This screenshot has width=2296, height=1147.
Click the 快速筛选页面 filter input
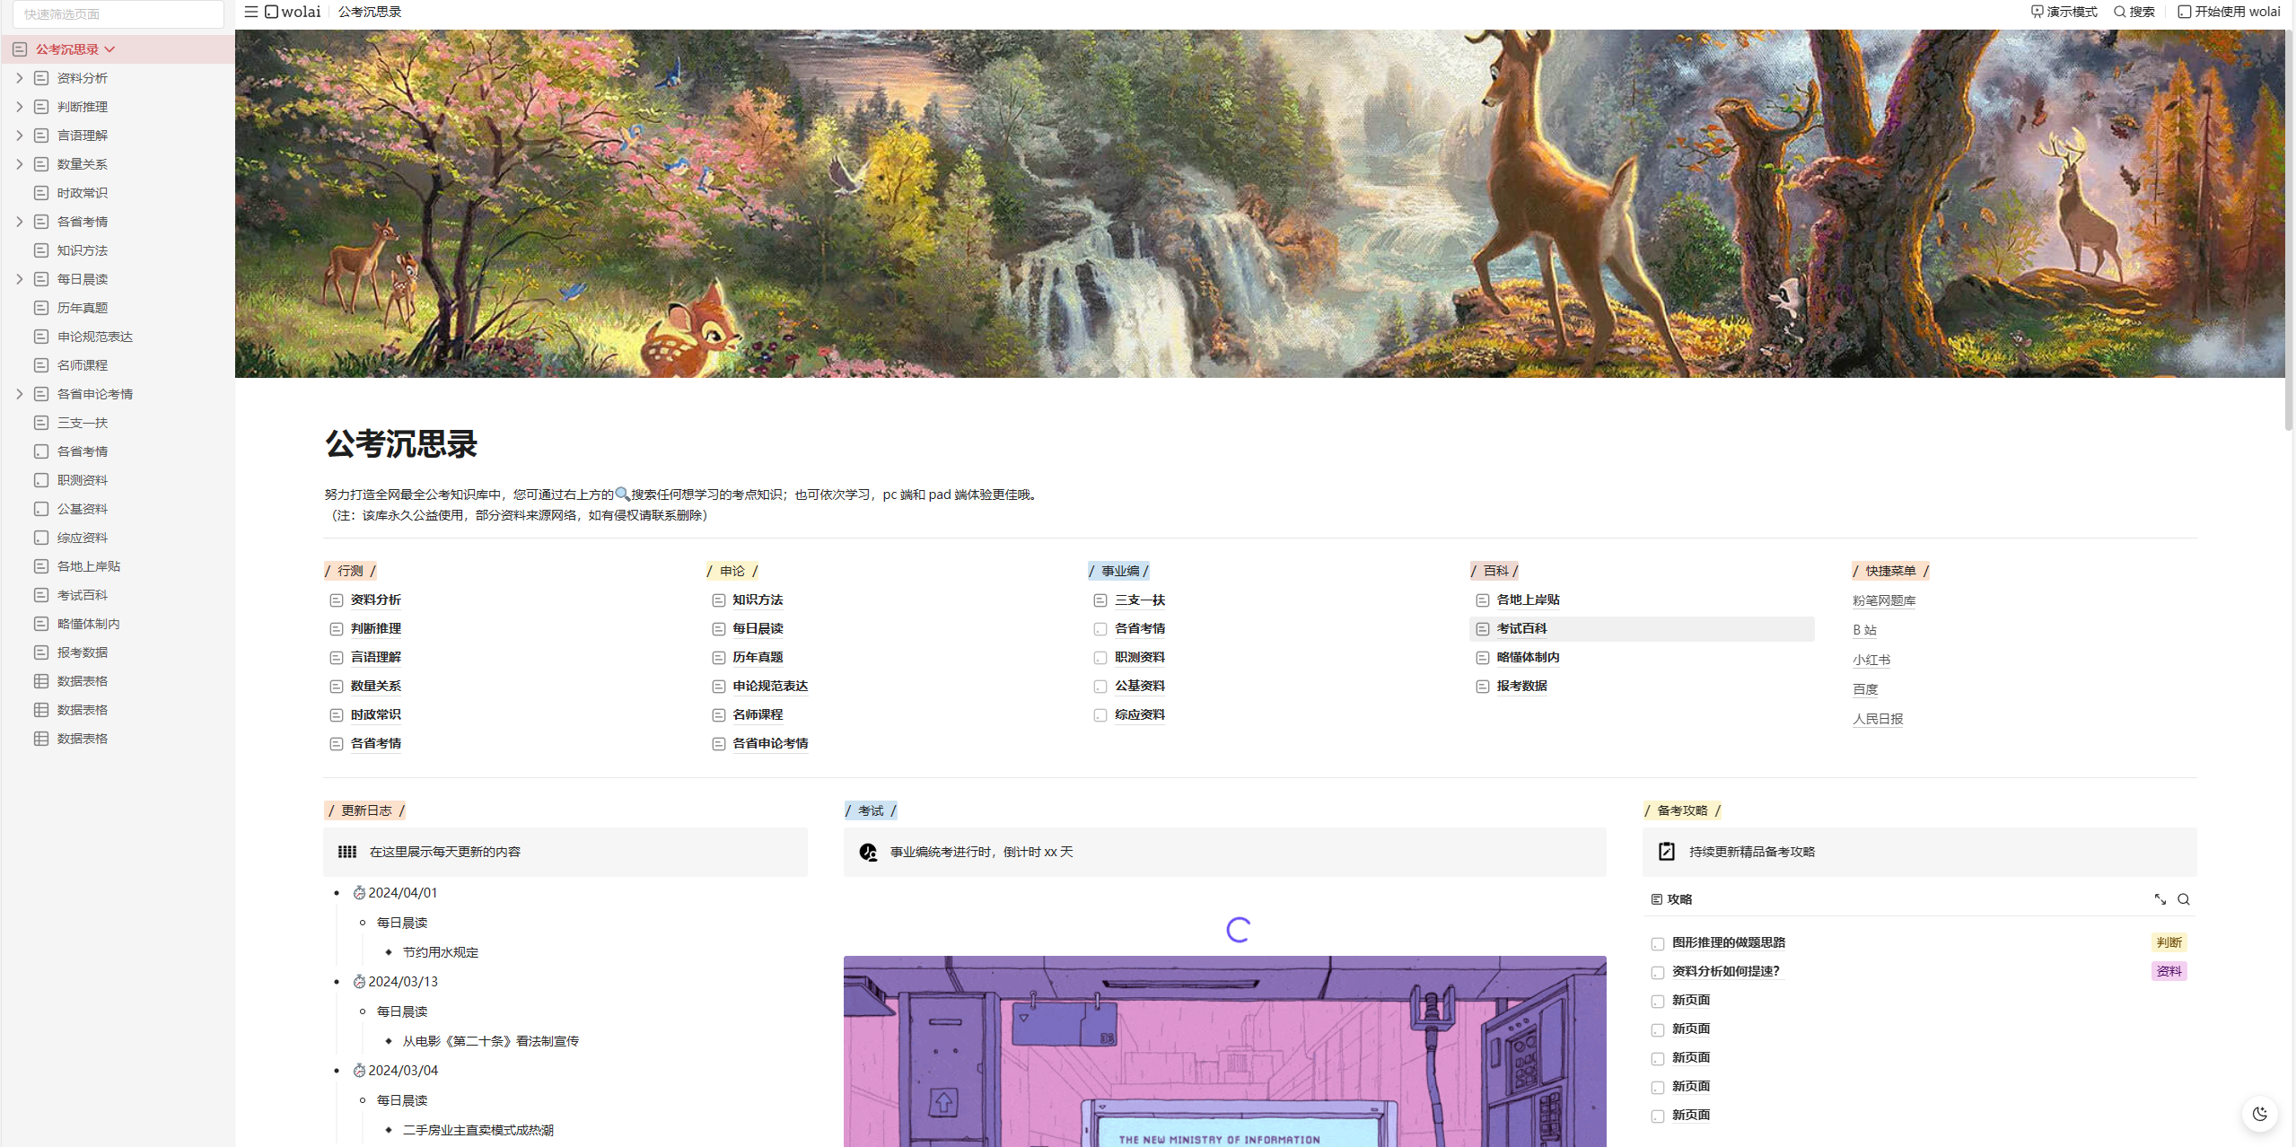point(118,14)
